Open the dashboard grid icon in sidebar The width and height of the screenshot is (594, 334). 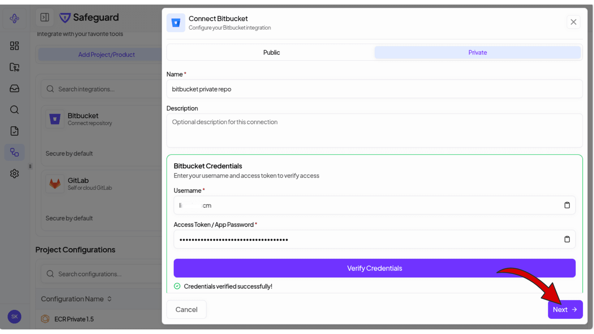click(x=14, y=46)
